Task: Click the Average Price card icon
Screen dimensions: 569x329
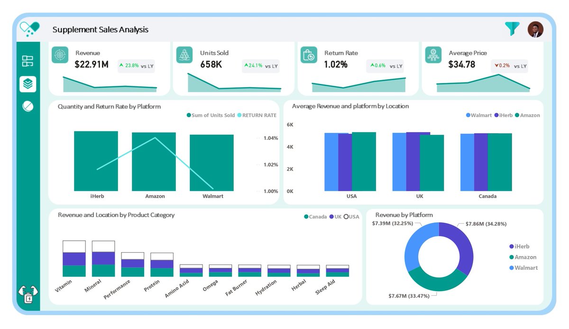Action: point(433,55)
